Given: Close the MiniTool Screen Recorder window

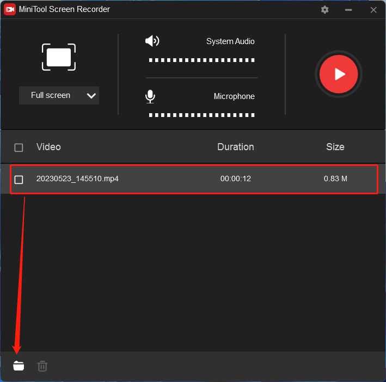Looking at the screenshot, I should 373,10.
